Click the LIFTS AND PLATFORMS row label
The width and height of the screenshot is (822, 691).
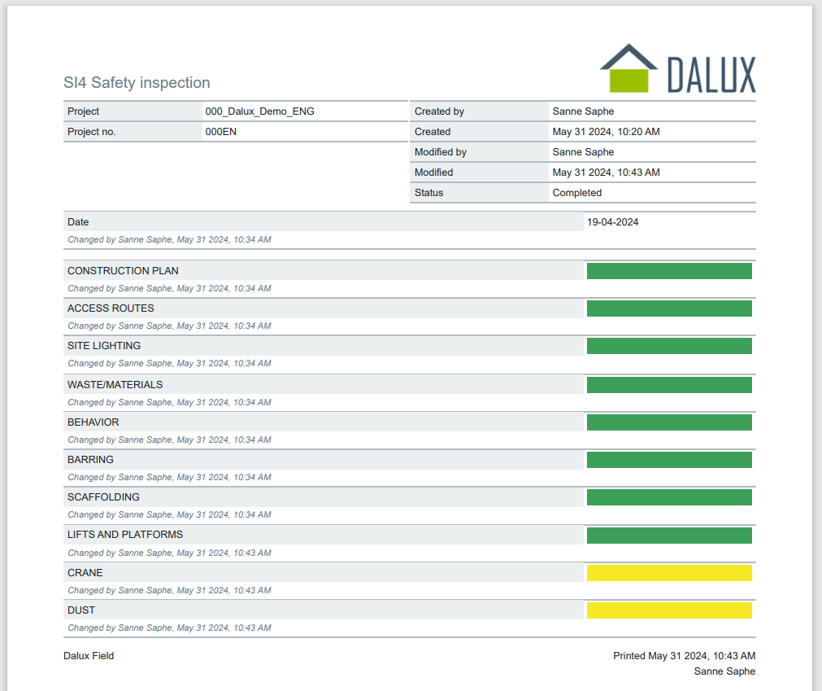124,535
